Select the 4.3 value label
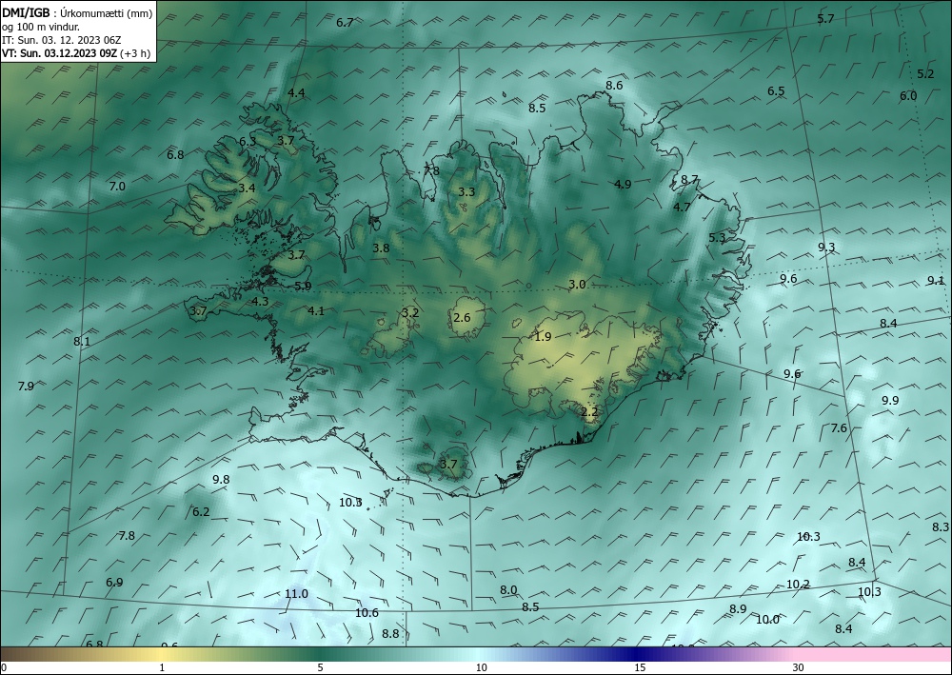 [x=260, y=301]
